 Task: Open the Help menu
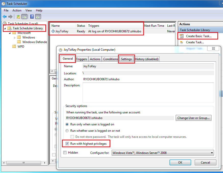pos(39,10)
